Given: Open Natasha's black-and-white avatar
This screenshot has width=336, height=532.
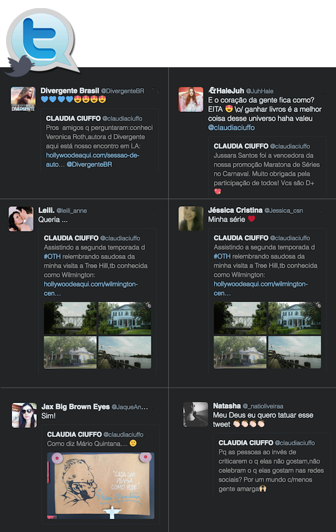Looking at the screenshot, I should pyautogui.click(x=196, y=414).
